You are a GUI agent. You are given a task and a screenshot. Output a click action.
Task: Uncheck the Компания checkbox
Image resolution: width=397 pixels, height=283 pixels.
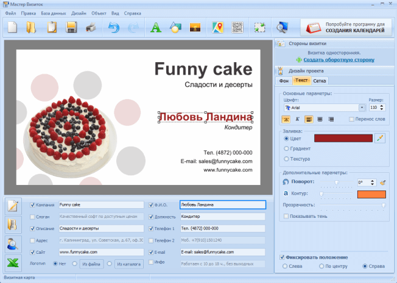coord(32,205)
